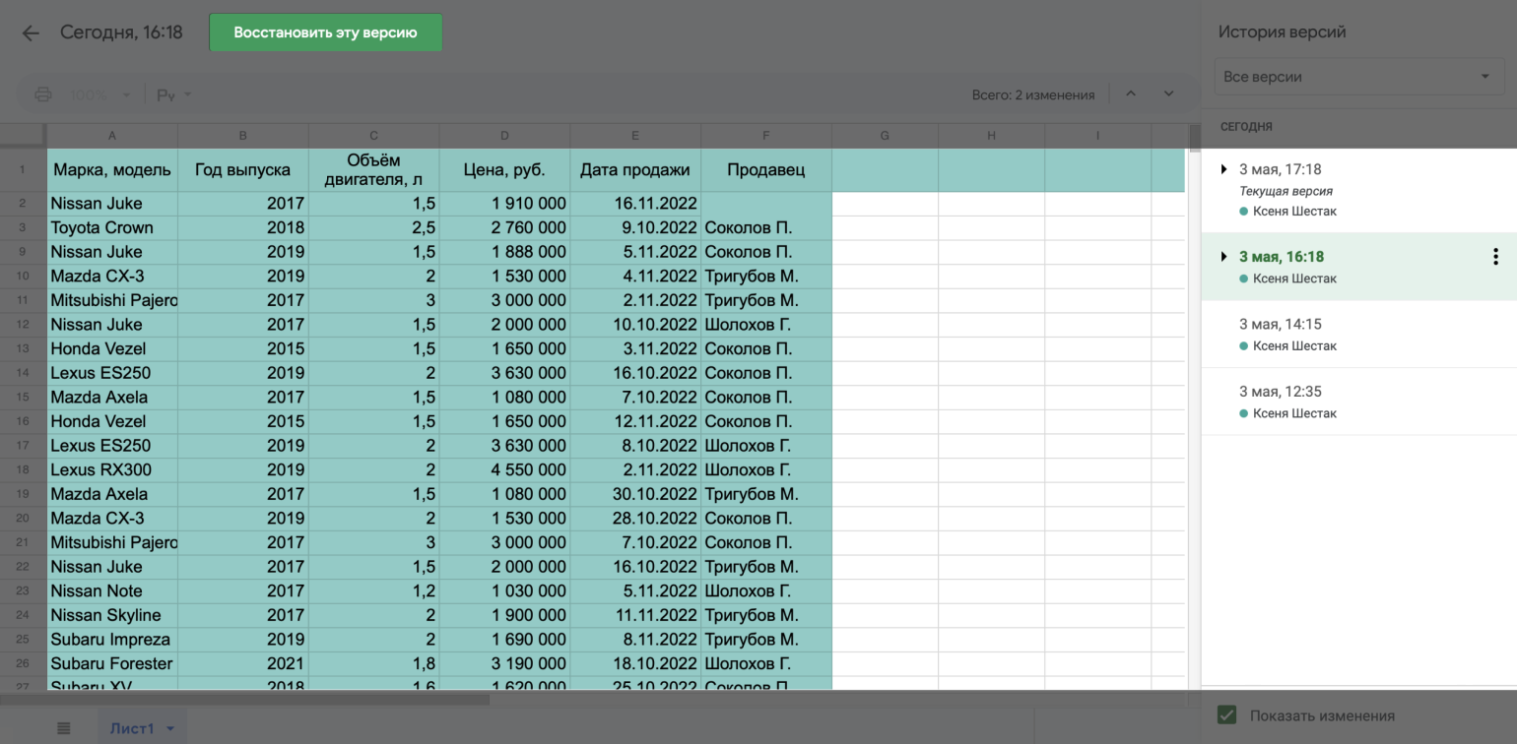
Task: Go back with the left arrow icon
Action: pos(31,32)
